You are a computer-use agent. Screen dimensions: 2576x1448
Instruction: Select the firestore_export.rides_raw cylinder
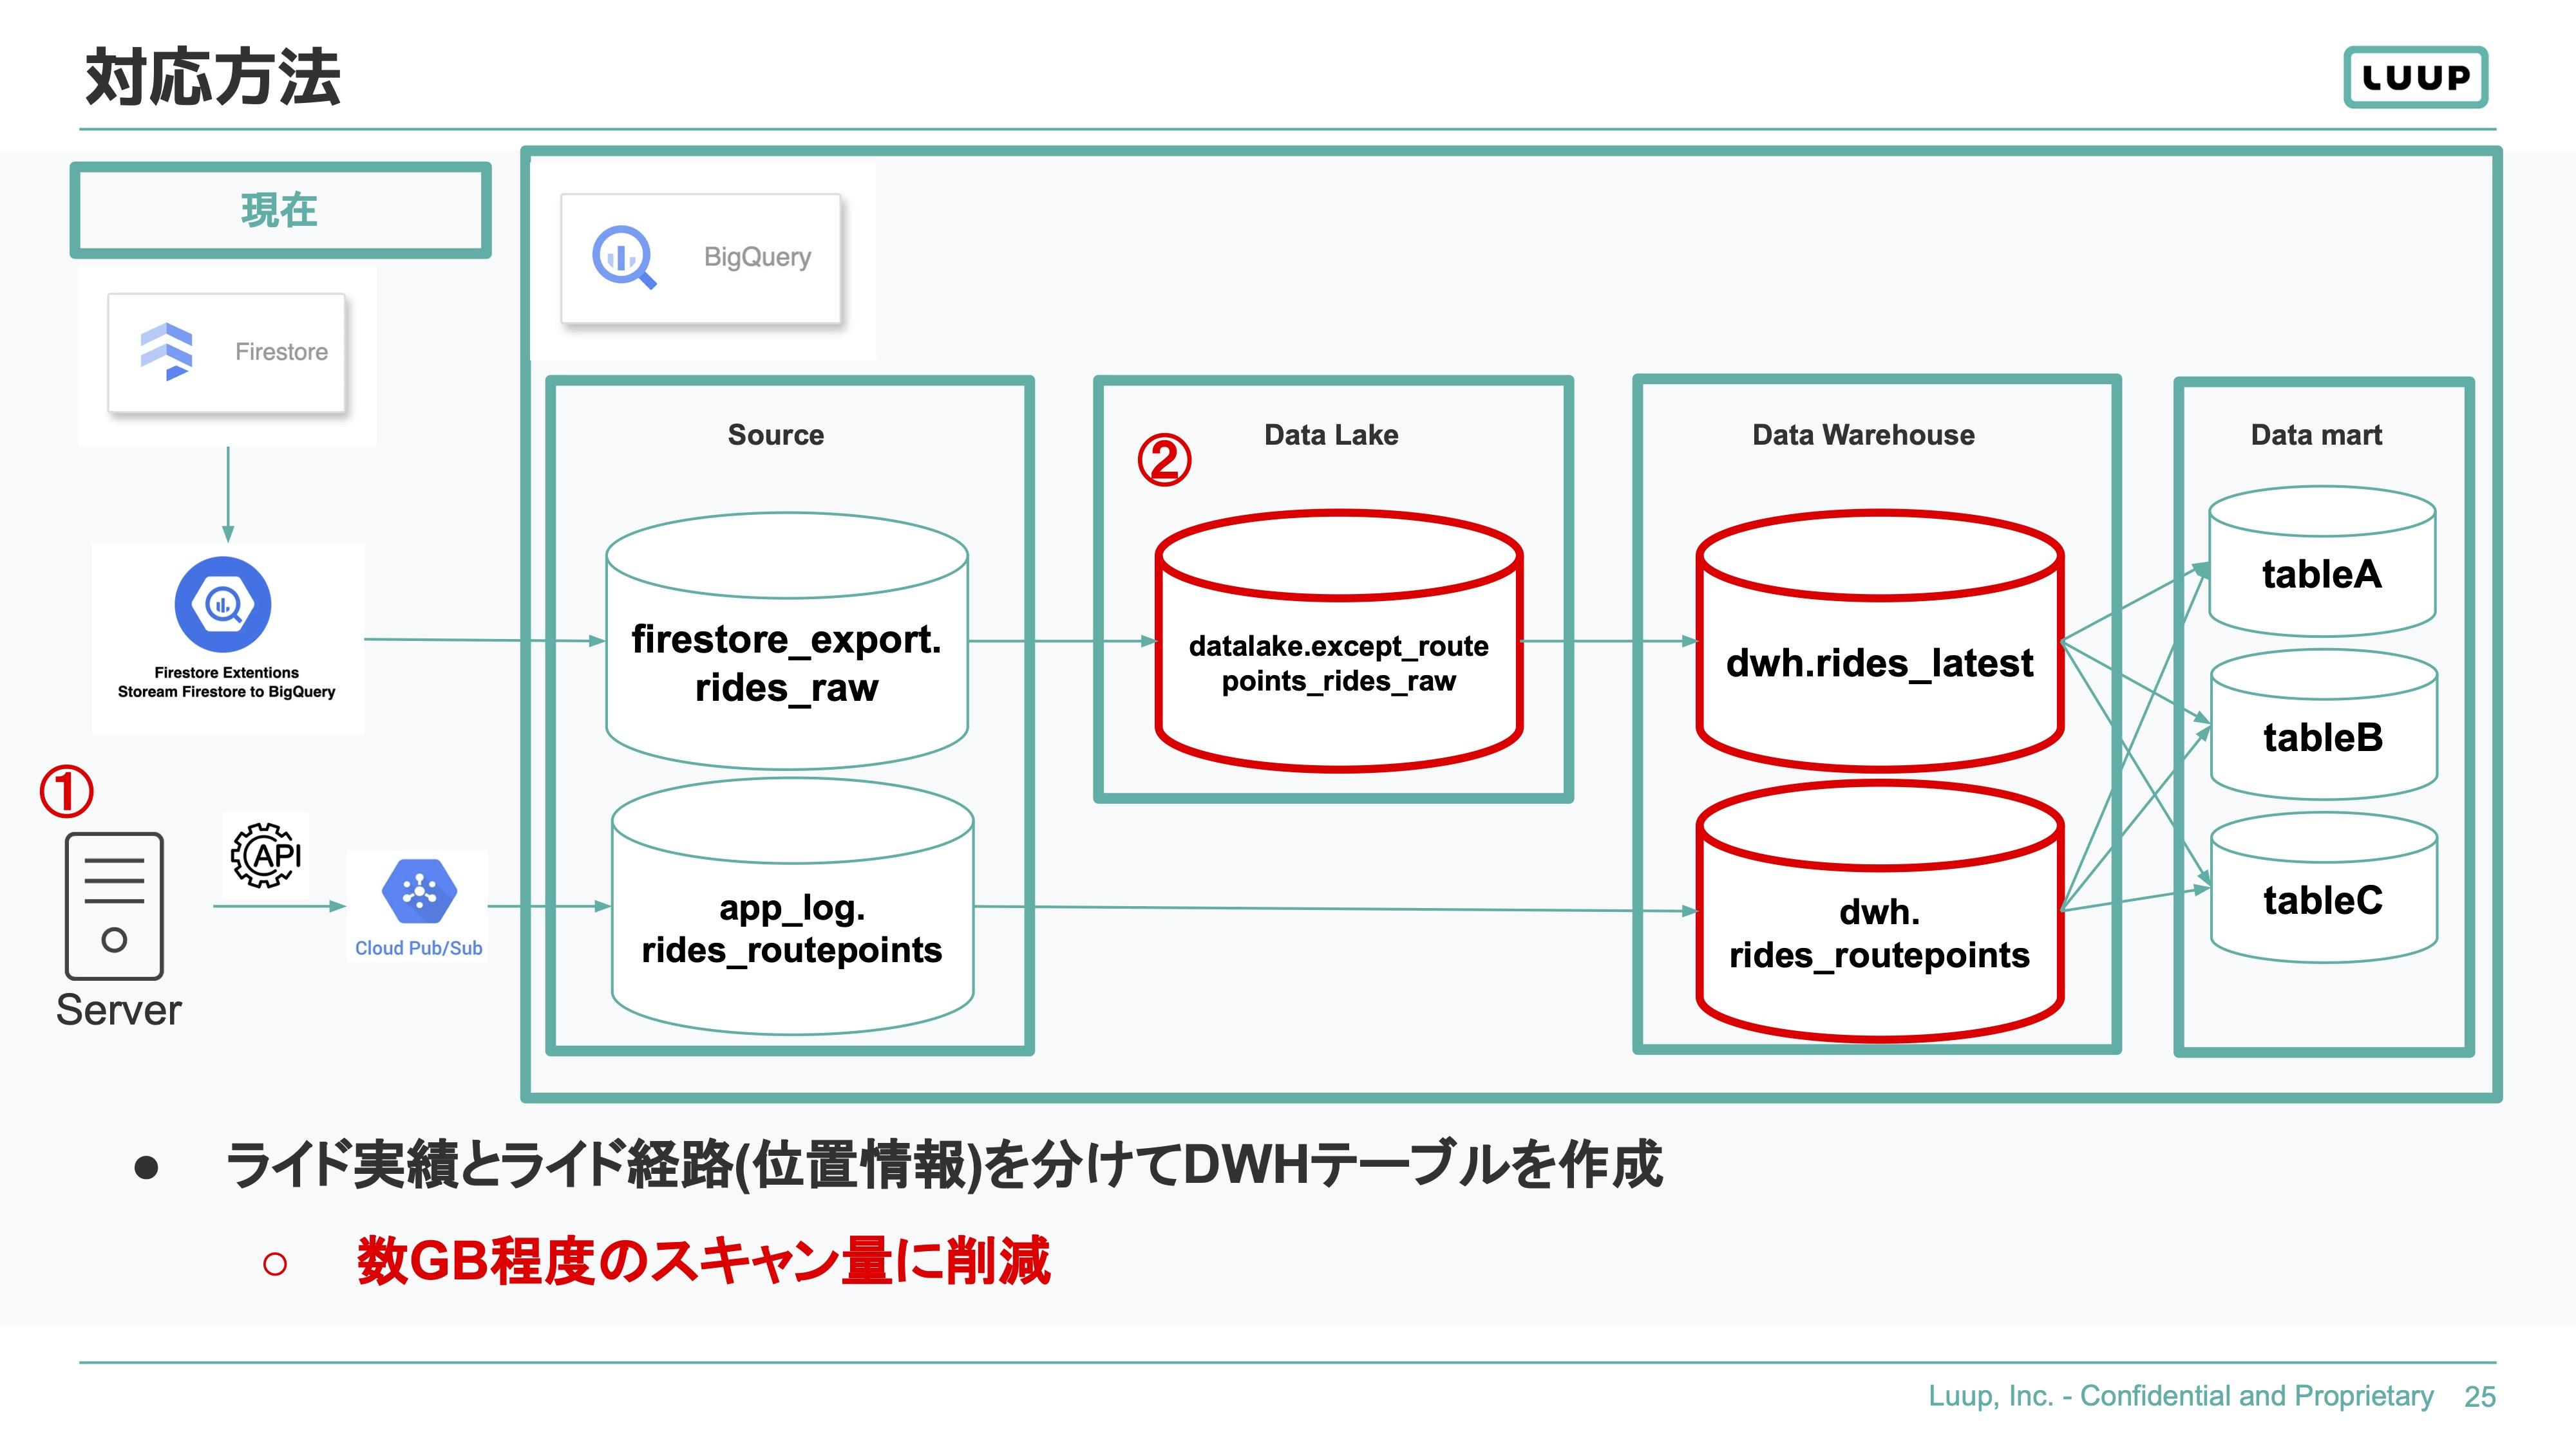point(787,642)
